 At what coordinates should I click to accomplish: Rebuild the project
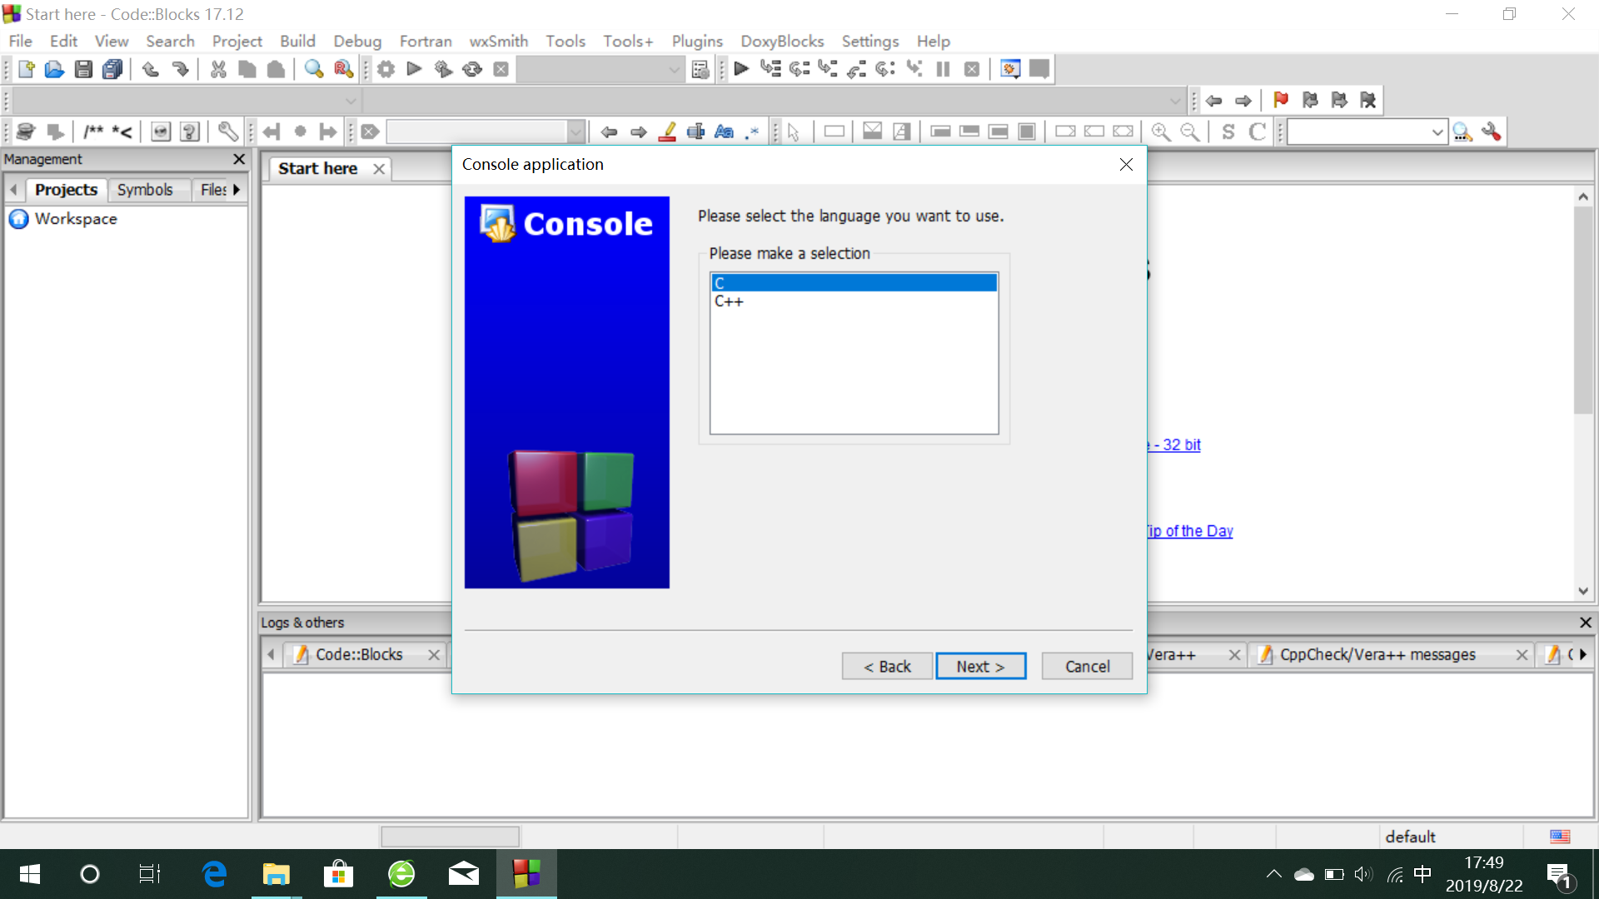(472, 69)
